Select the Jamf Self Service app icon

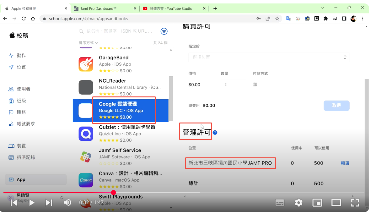(x=86, y=157)
